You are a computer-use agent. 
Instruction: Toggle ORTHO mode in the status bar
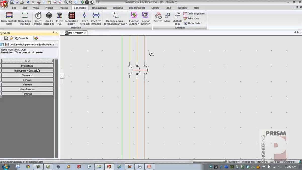(248, 162)
